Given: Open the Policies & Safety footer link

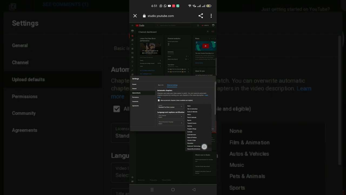Looking at the screenshot, I should (166, 180).
